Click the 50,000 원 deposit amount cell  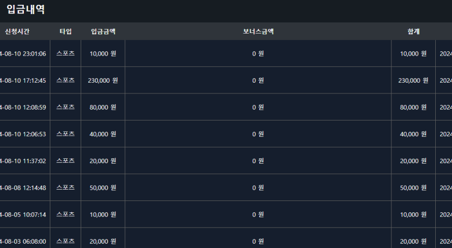click(103, 187)
